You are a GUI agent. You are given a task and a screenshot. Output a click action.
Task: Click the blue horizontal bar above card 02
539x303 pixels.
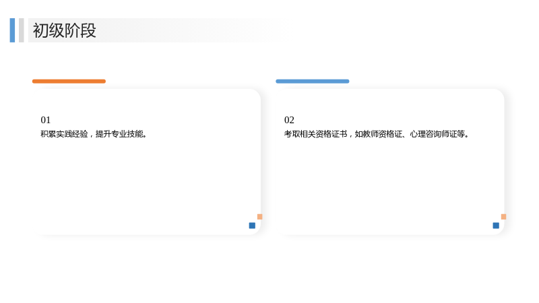tap(313, 81)
